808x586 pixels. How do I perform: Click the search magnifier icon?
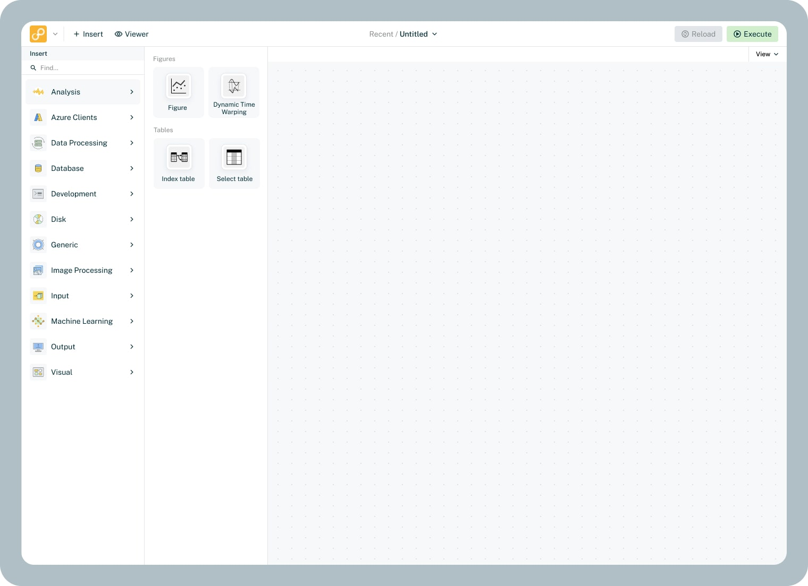coord(33,68)
